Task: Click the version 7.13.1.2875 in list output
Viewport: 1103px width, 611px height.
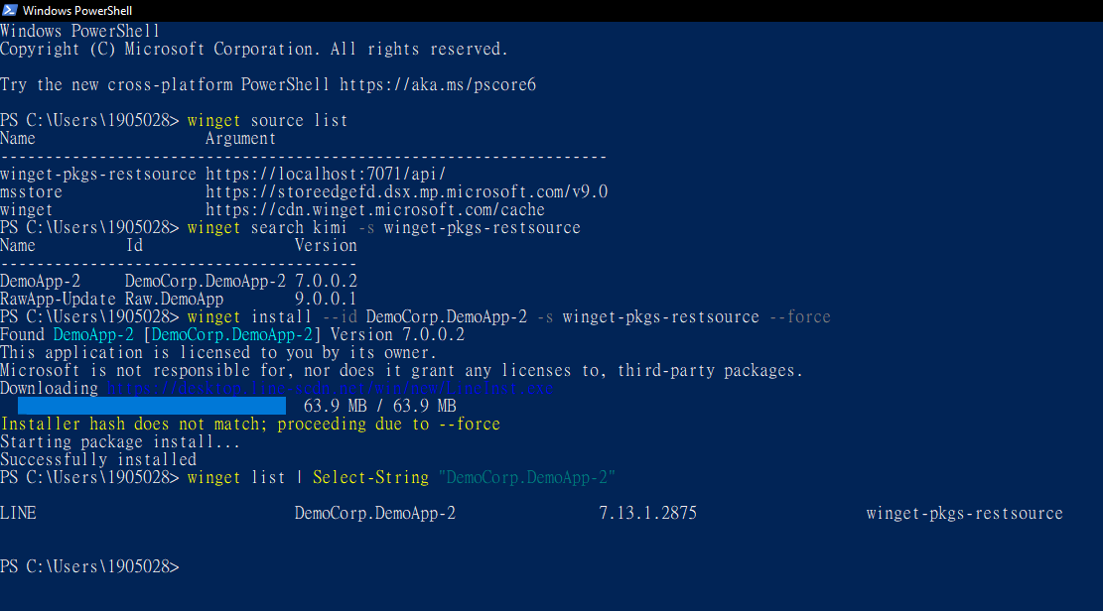Action: tap(648, 513)
